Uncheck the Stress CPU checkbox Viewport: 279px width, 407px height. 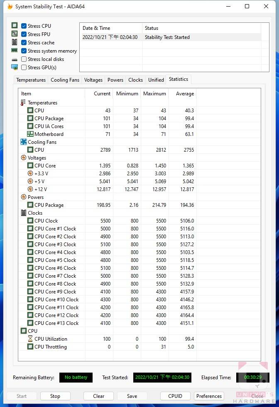24,26
